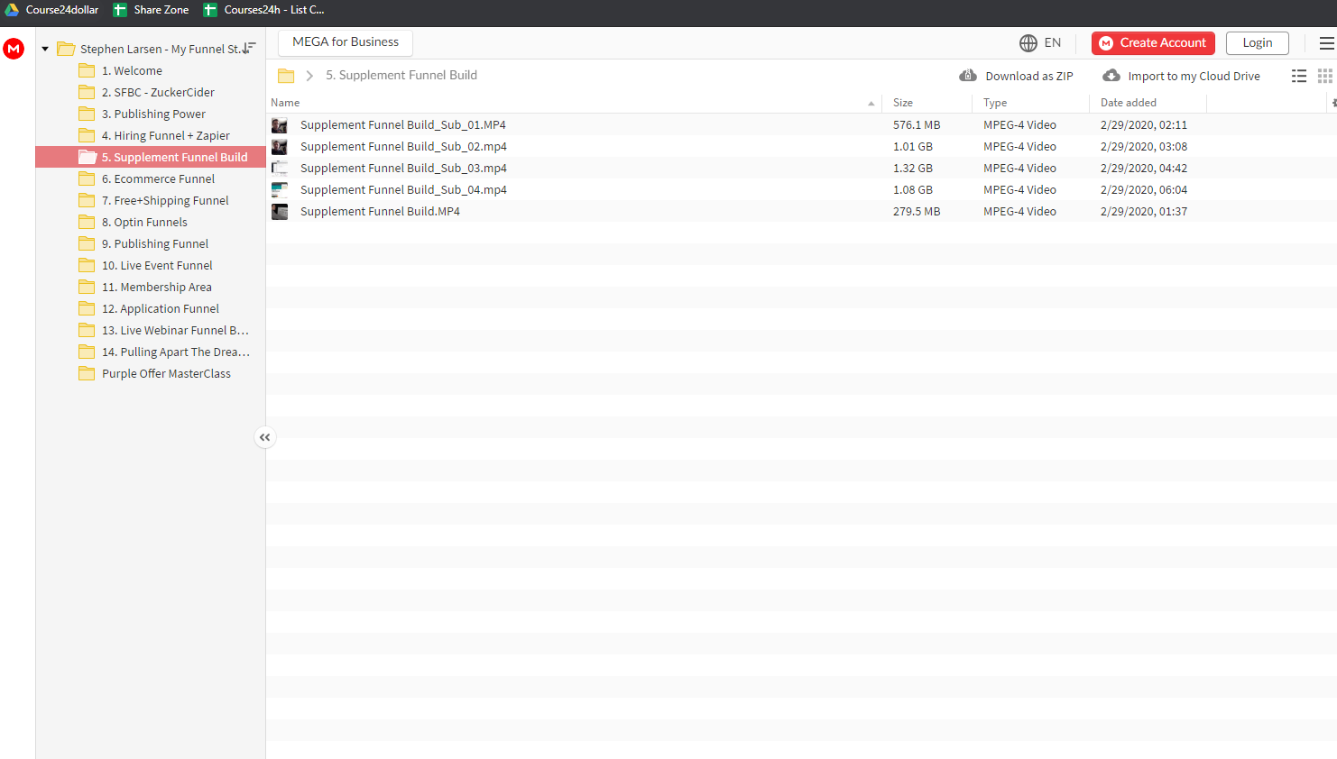Open the Course24dollar bookmark tab
1337x759 pixels.
51,10
